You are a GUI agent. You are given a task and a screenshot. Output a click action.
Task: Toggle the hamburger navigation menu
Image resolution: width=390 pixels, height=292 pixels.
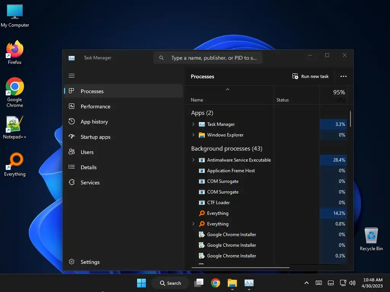click(72, 76)
